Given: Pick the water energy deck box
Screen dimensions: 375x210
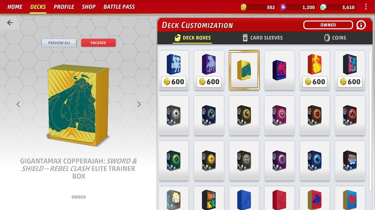Looking at the screenshot, I should (x=315, y=161).
